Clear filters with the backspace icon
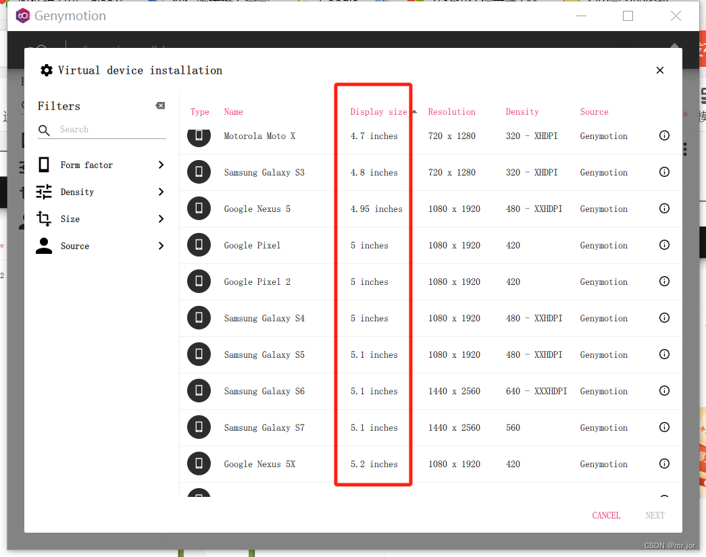This screenshot has height=557, width=706. 160,106
